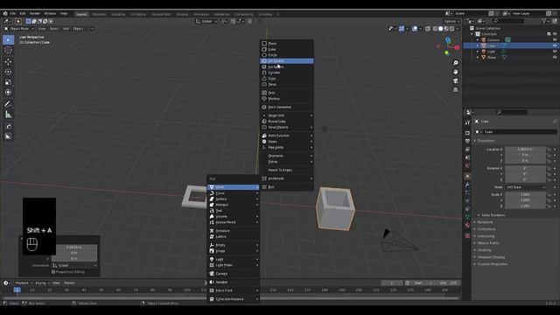This screenshot has height=315, width=560.
Task: Toggle the X-ray viewport button
Action: [428, 29]
